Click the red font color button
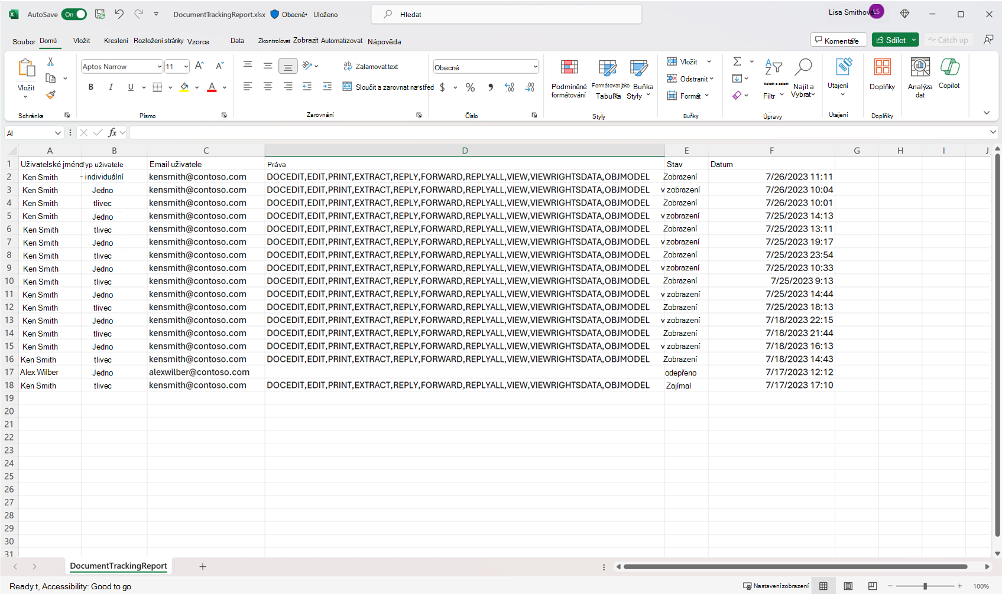The height and width of the screenshot is (594, 1002). coord(212,87)
